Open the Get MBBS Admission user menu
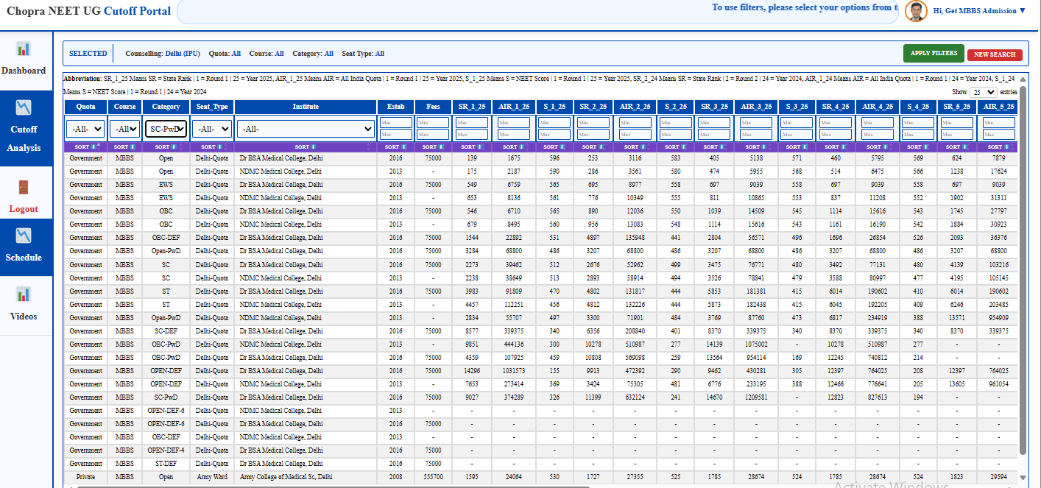Viewport: 1041px width, 488px height. point(979,11)
